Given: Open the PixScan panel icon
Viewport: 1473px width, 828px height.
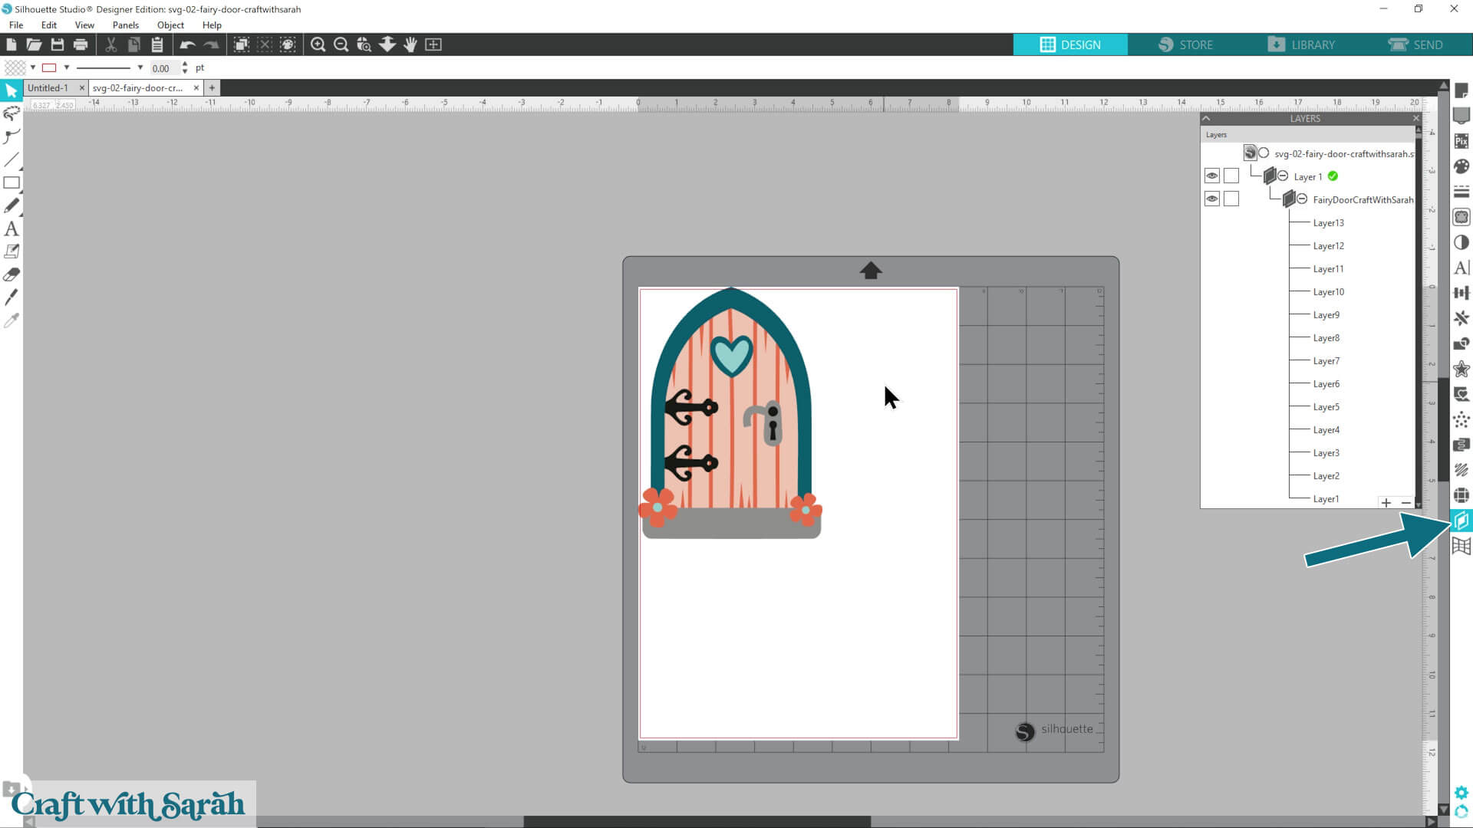Looking at the screenshot, I should click(1461, 141).
